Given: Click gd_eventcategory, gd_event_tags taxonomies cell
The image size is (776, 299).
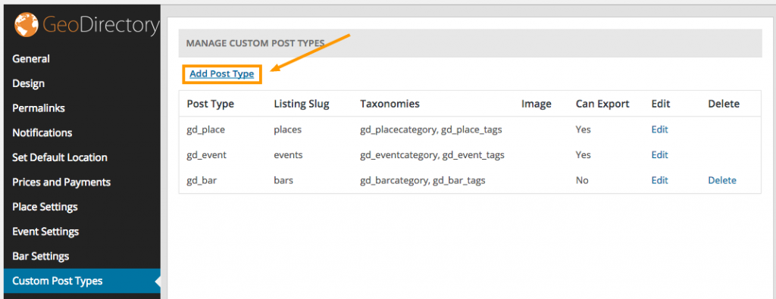Looking at the screenshot, I should click(x=433, y=155).
